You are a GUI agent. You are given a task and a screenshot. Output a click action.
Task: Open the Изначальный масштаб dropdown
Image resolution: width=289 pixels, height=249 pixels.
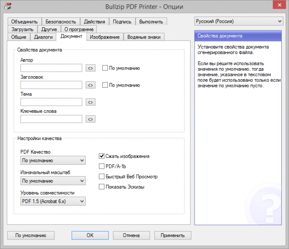53,181
